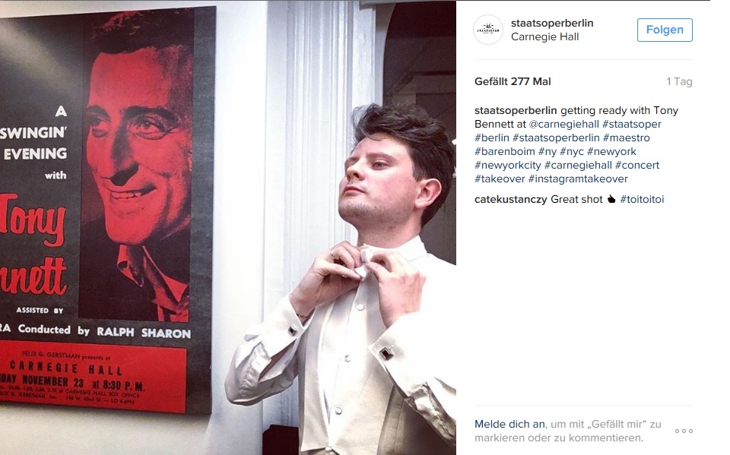Open commenter catekustanczy's profile
The height and width of the screenshot is (455, 730).
pos(511,199)
